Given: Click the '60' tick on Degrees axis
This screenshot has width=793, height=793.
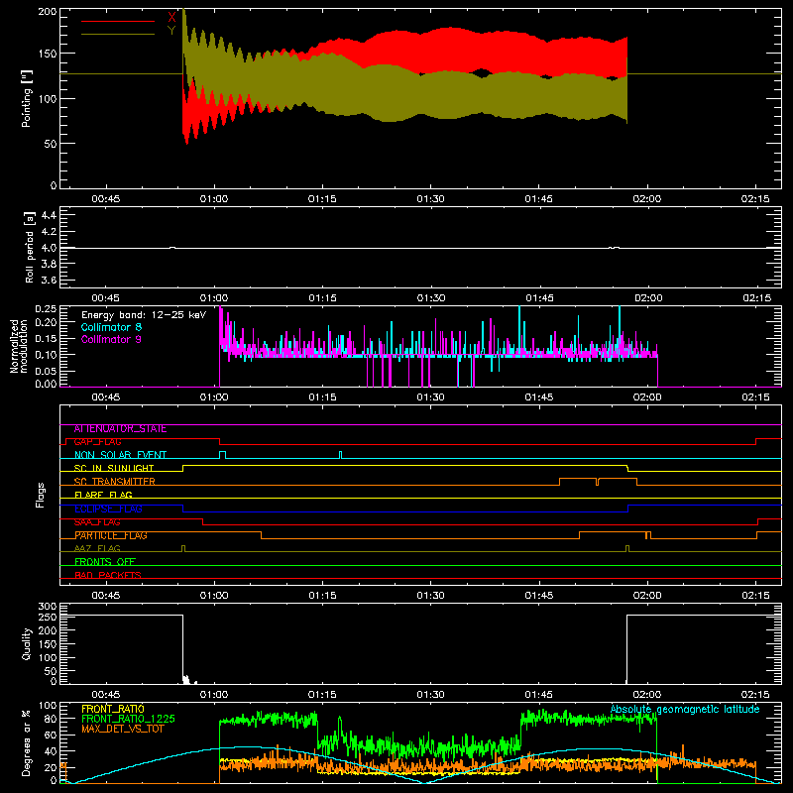Looking at the screenshot, I should point(51,736).
